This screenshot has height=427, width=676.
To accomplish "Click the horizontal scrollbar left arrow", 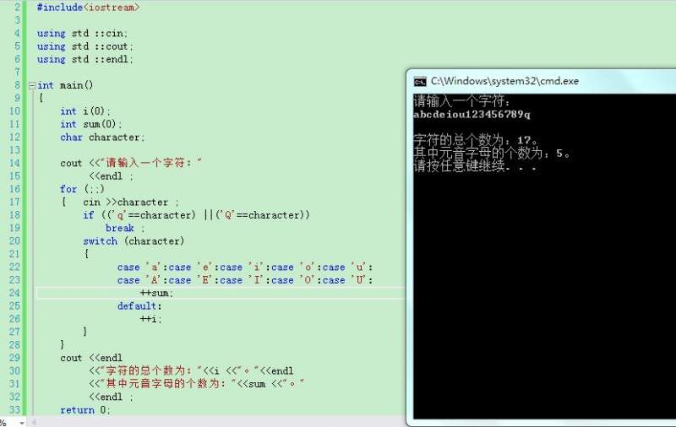I will pyautogui.click(x=34, y=423).
